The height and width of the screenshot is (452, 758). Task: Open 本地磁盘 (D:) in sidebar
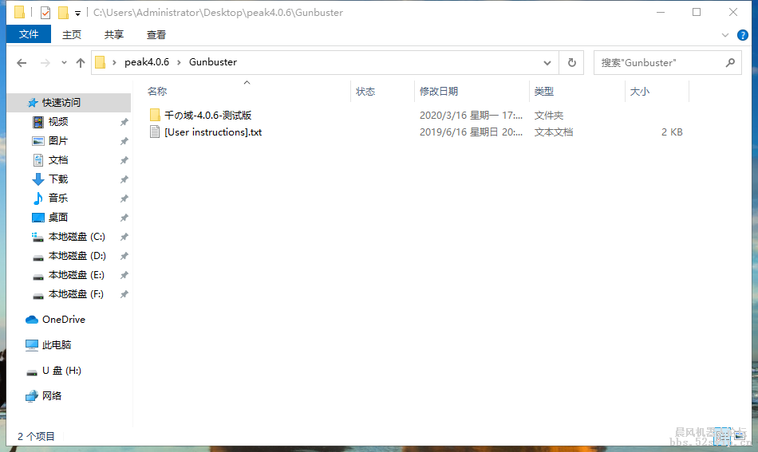[77, 255]
